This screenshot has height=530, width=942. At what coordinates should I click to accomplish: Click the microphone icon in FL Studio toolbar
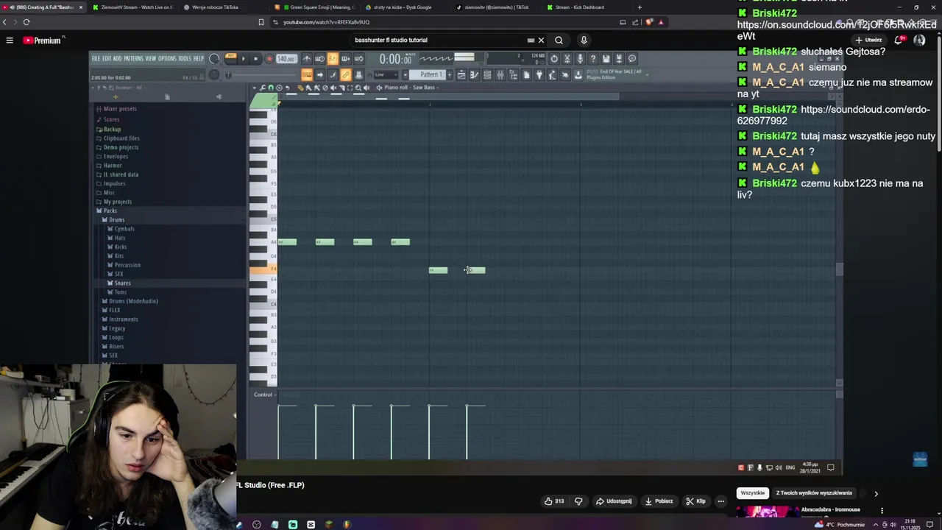tap(580, 59)
